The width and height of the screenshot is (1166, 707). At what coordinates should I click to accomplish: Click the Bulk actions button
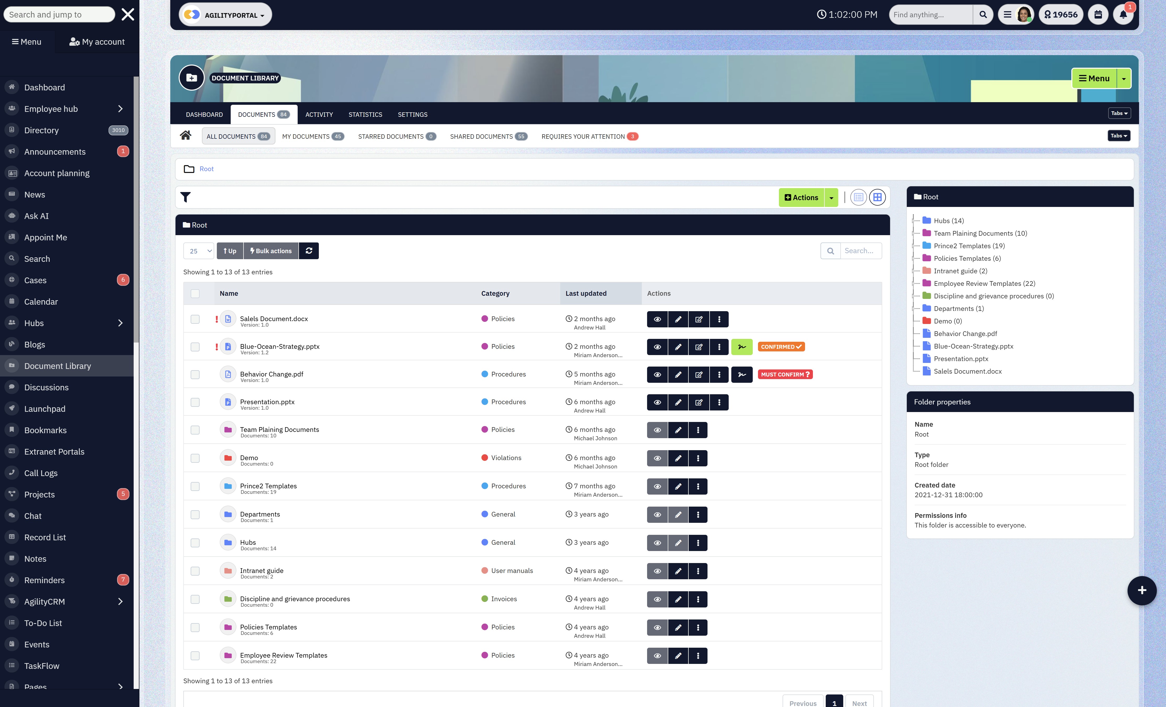[x=270, y=251]
